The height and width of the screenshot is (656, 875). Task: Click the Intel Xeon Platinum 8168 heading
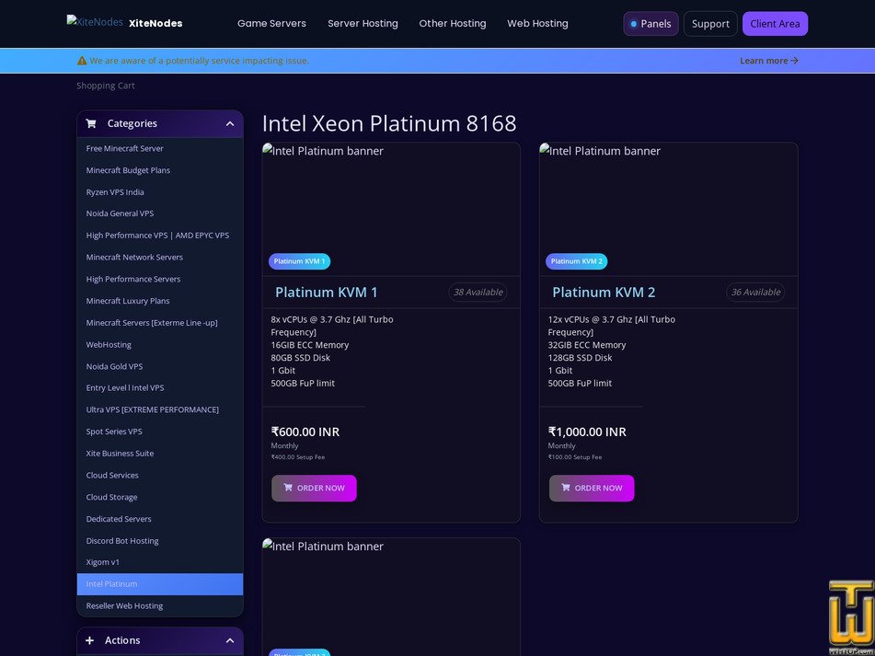tap(389, 123)
